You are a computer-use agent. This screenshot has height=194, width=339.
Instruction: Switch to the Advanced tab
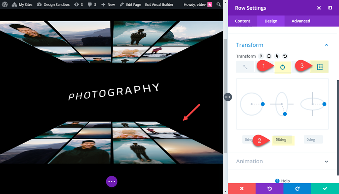pos(301,21)
